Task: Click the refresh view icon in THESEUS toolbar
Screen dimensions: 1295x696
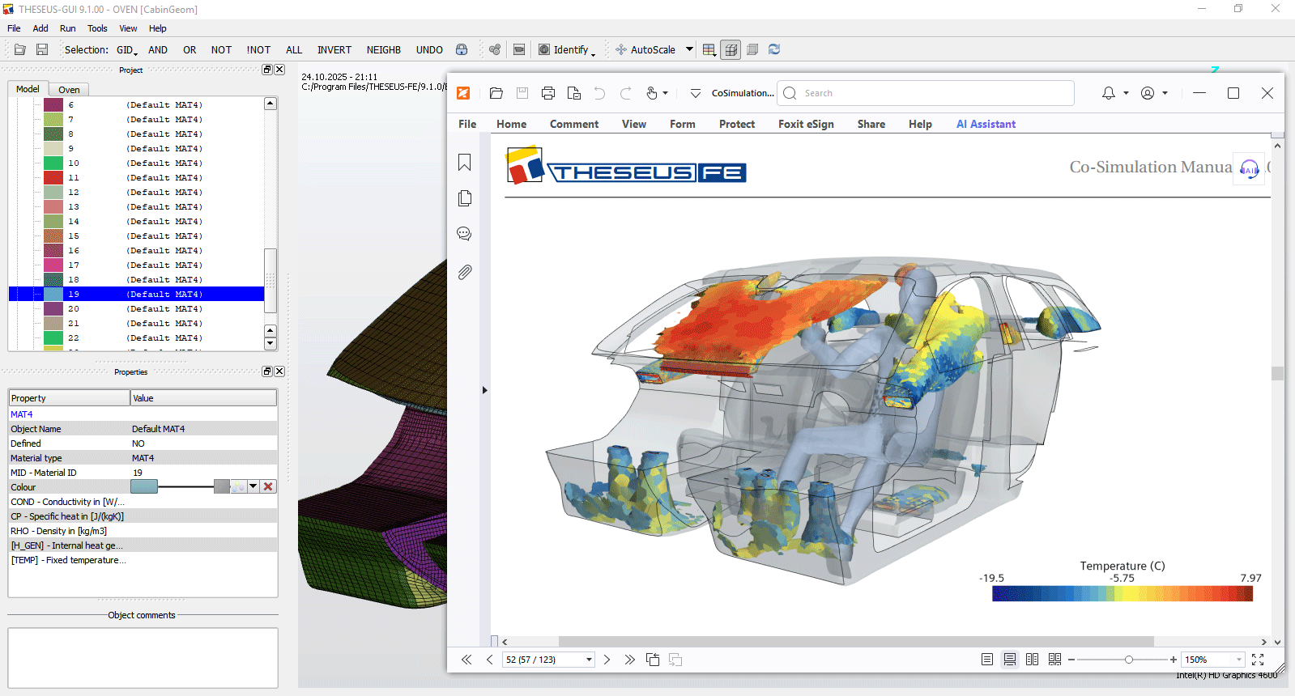Action: pos(774,49)
